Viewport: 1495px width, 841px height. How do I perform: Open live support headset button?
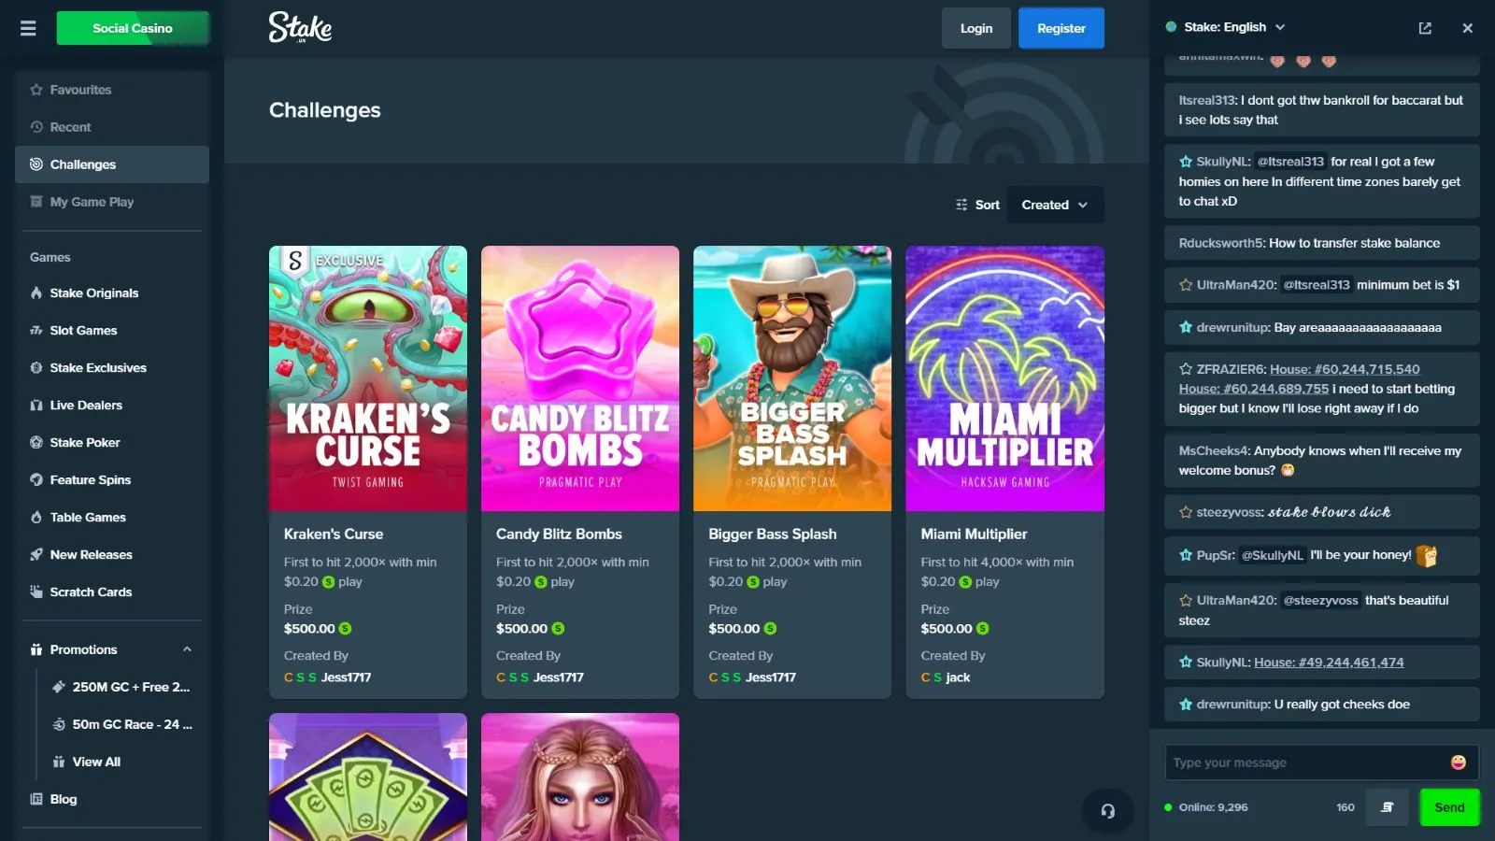pos(1107,811)
